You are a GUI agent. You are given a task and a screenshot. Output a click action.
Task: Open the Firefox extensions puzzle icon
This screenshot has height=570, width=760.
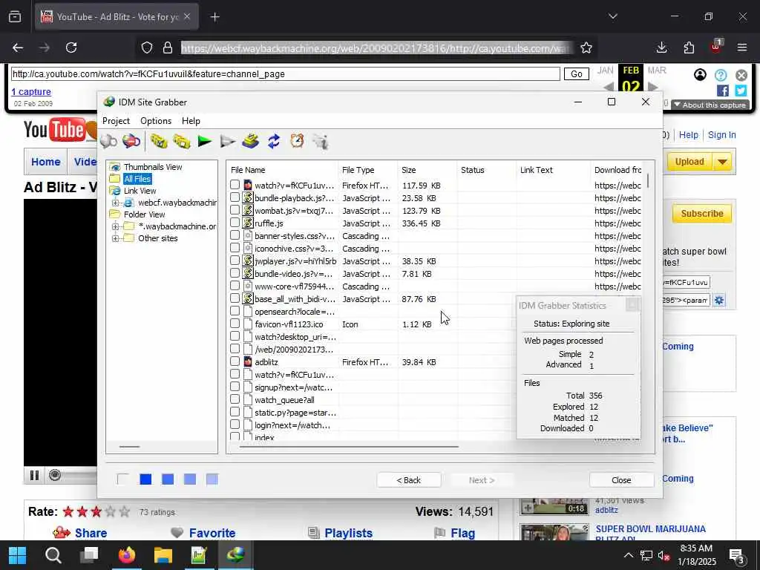point(689,47)
